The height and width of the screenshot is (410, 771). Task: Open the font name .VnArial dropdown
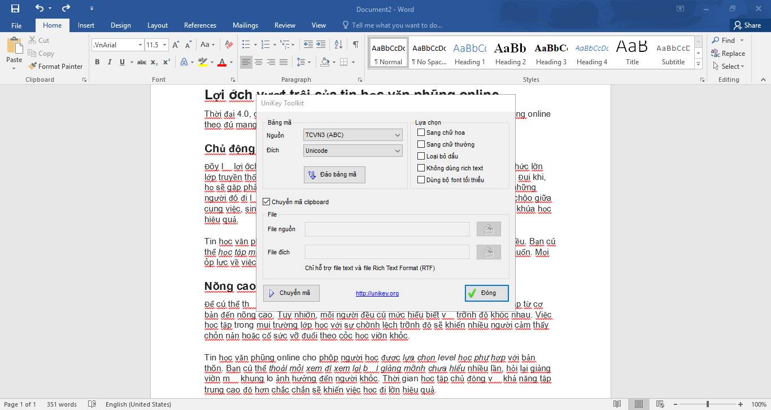140,45
